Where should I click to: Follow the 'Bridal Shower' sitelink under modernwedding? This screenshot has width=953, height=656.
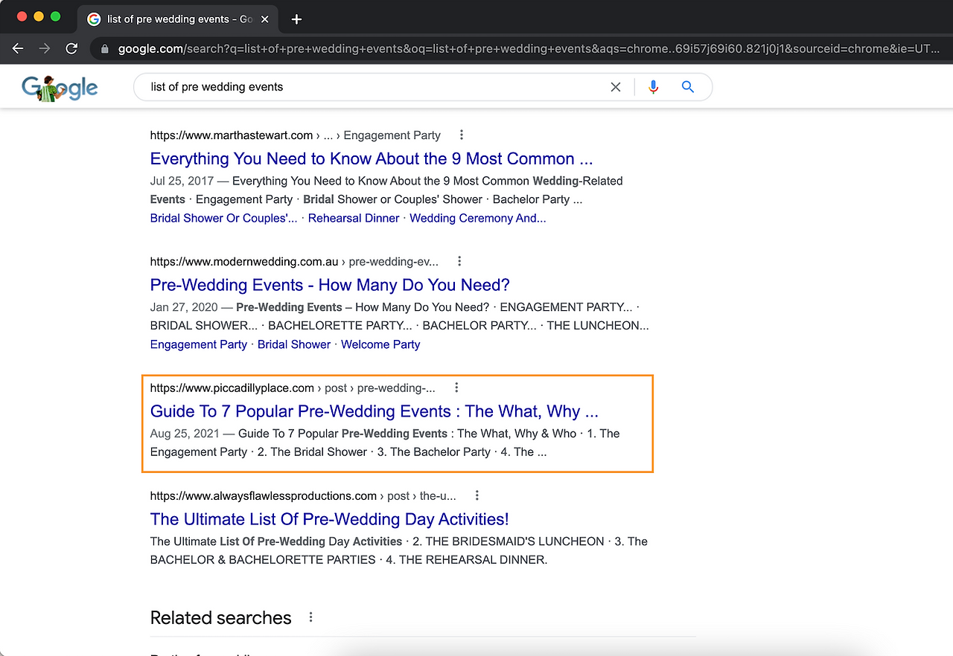294,344
